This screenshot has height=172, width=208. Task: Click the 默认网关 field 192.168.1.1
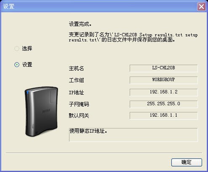click(164, 115)
